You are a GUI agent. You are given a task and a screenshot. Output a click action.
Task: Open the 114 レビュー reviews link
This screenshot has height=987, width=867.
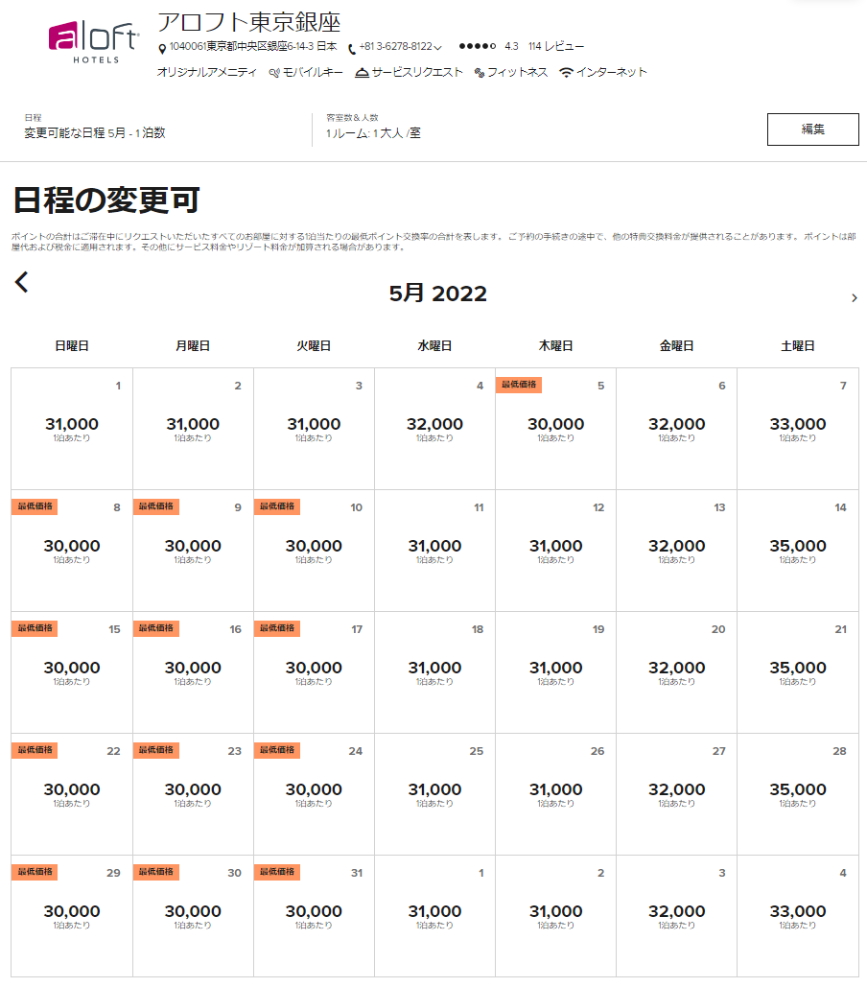[555, 46]
